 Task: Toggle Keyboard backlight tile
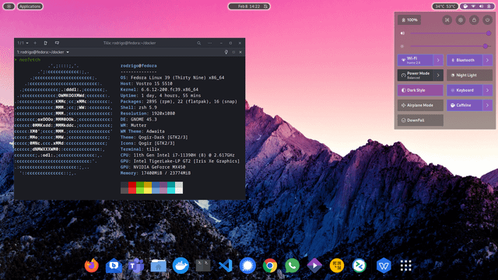(x=465, y=90)
